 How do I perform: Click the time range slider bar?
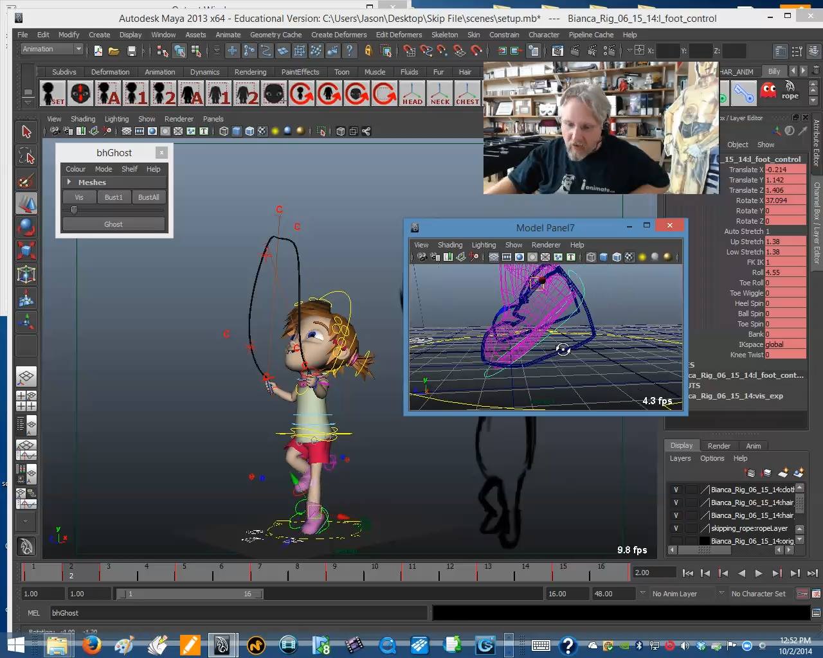(190, 594)
